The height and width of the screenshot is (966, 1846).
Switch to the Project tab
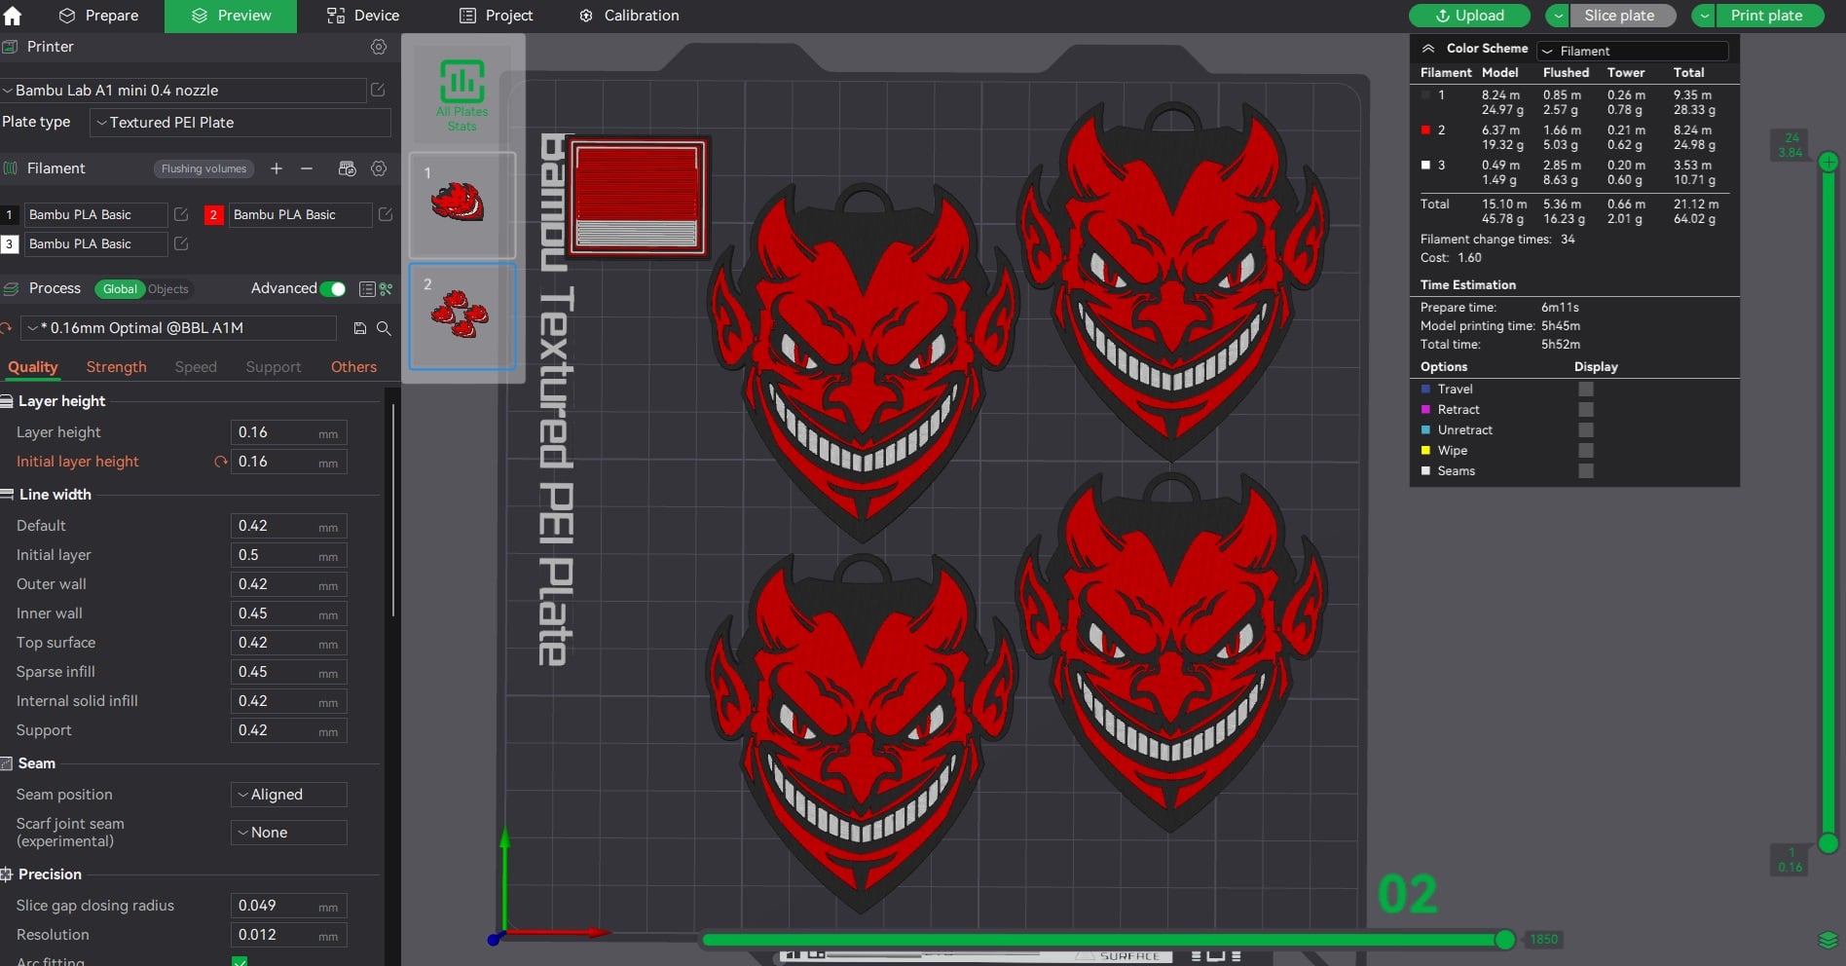497,16
